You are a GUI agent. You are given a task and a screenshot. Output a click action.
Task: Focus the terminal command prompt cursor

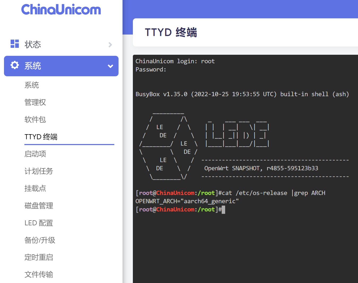(223, 210)
